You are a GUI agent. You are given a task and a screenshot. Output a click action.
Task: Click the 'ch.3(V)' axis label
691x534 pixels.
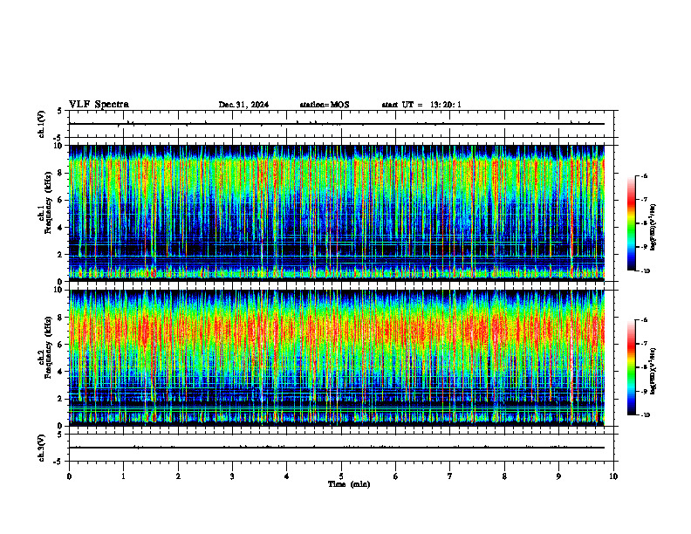tap(42, 448)
